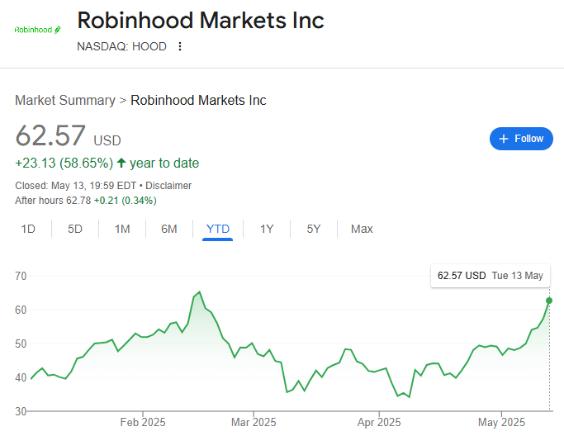The image size is (564, 436).
Task: Click the Robinhood Markets Inc title
Action: click(x=201, y=21)
